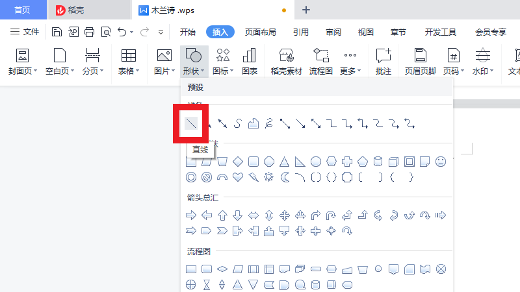Select the scribble line shape
Viewport: 520px width, 292px height.
point(269,123)
